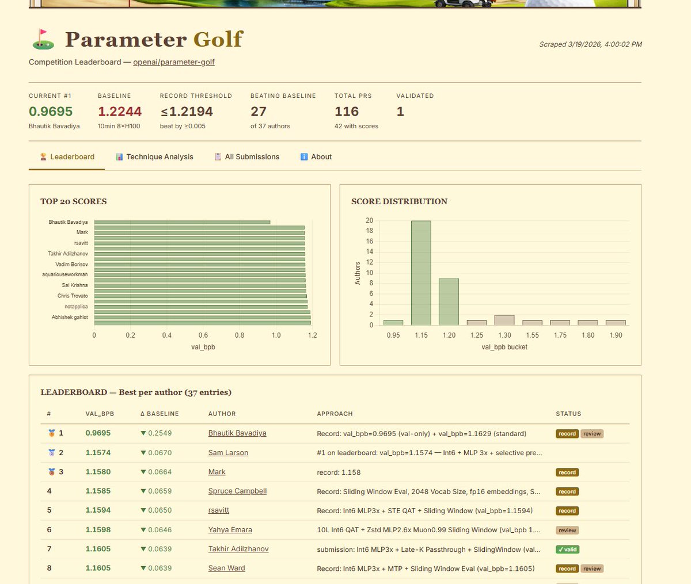Open the All Submissions tab
The image size is (691, 584).
pos(246,157)
